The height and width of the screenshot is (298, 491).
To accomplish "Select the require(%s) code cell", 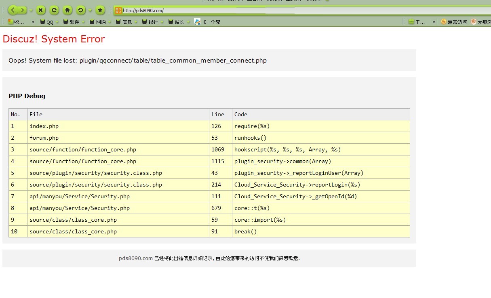I will tap(321, 126).
